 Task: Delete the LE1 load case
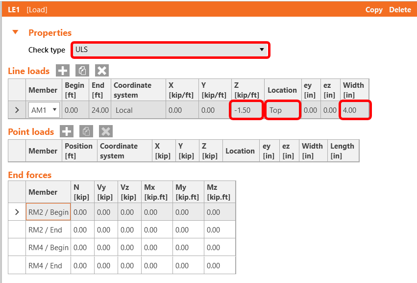400,9
